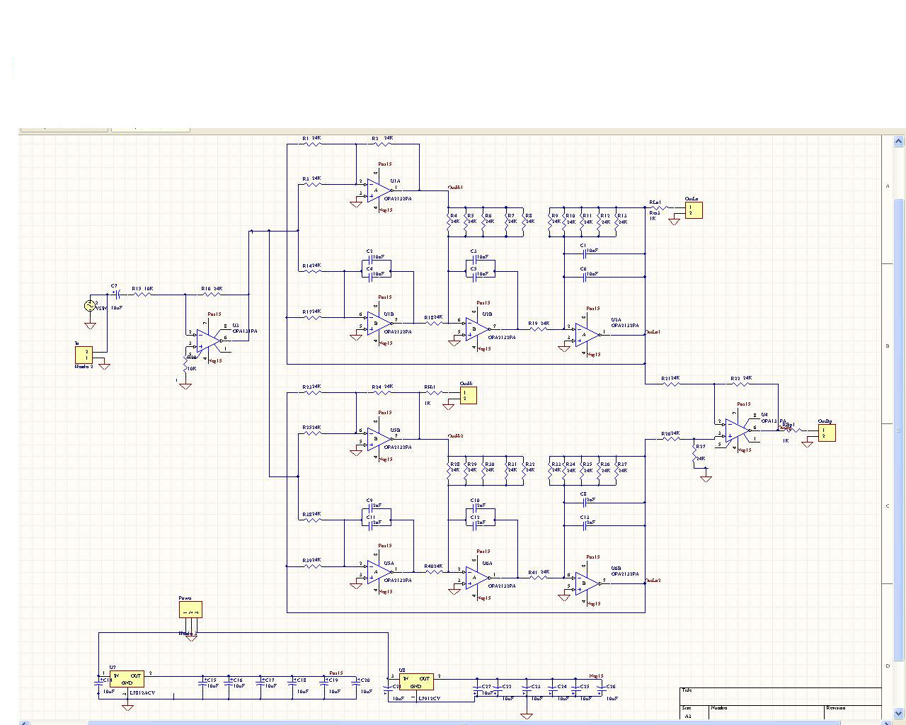Select the C7 input coupling capacitor
Viewport: 906px width, 725px height.
click(117, 295)
